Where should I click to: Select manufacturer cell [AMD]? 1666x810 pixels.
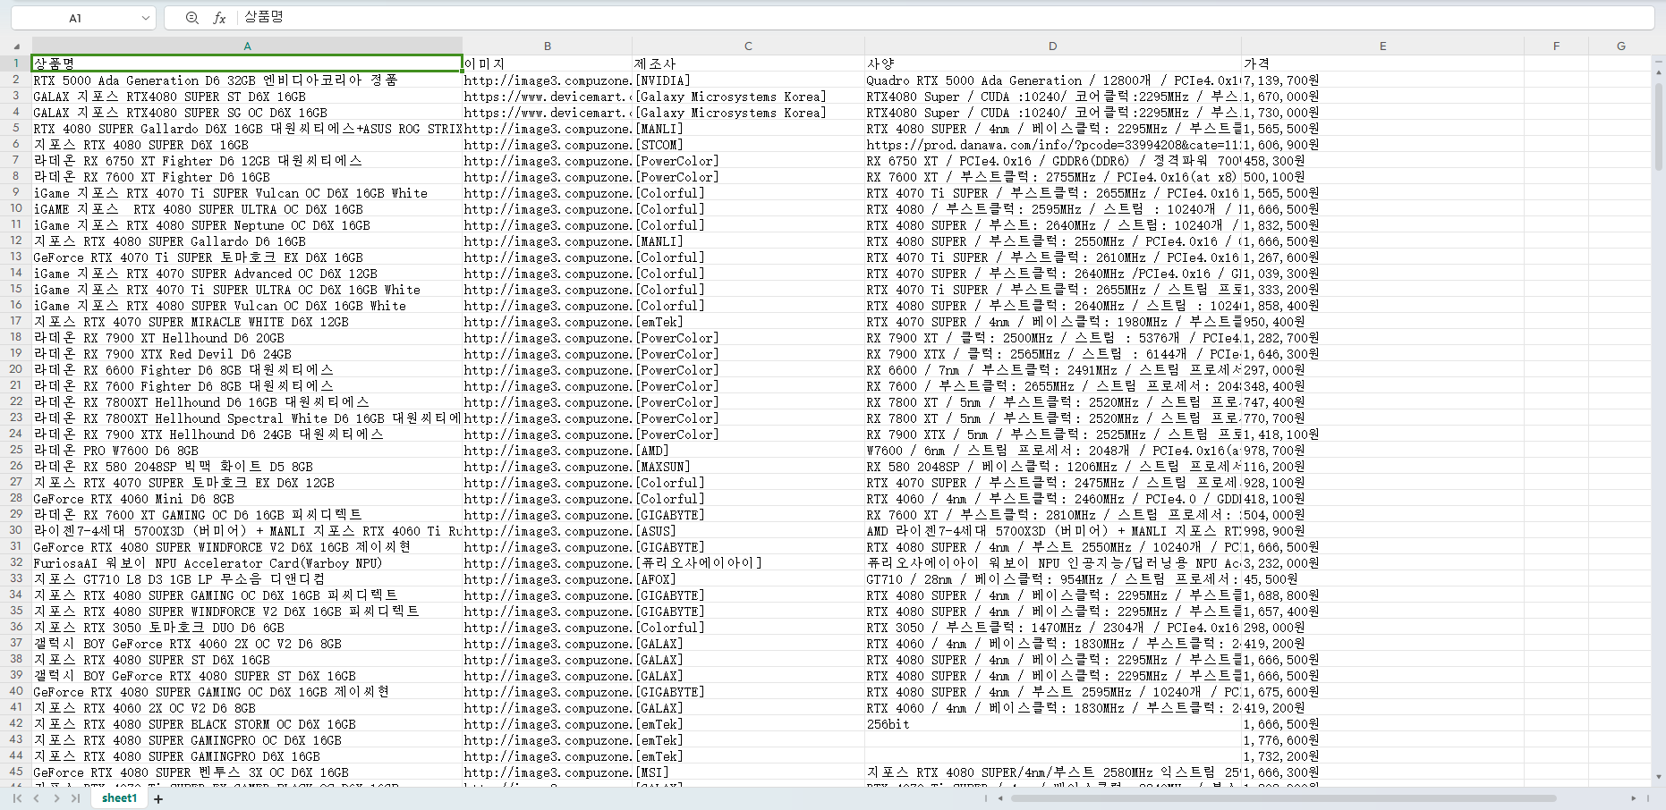pos(748,450)
